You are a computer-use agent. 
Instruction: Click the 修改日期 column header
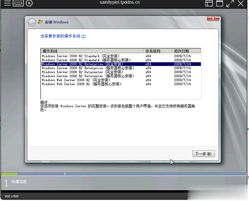tap(186, 51)
